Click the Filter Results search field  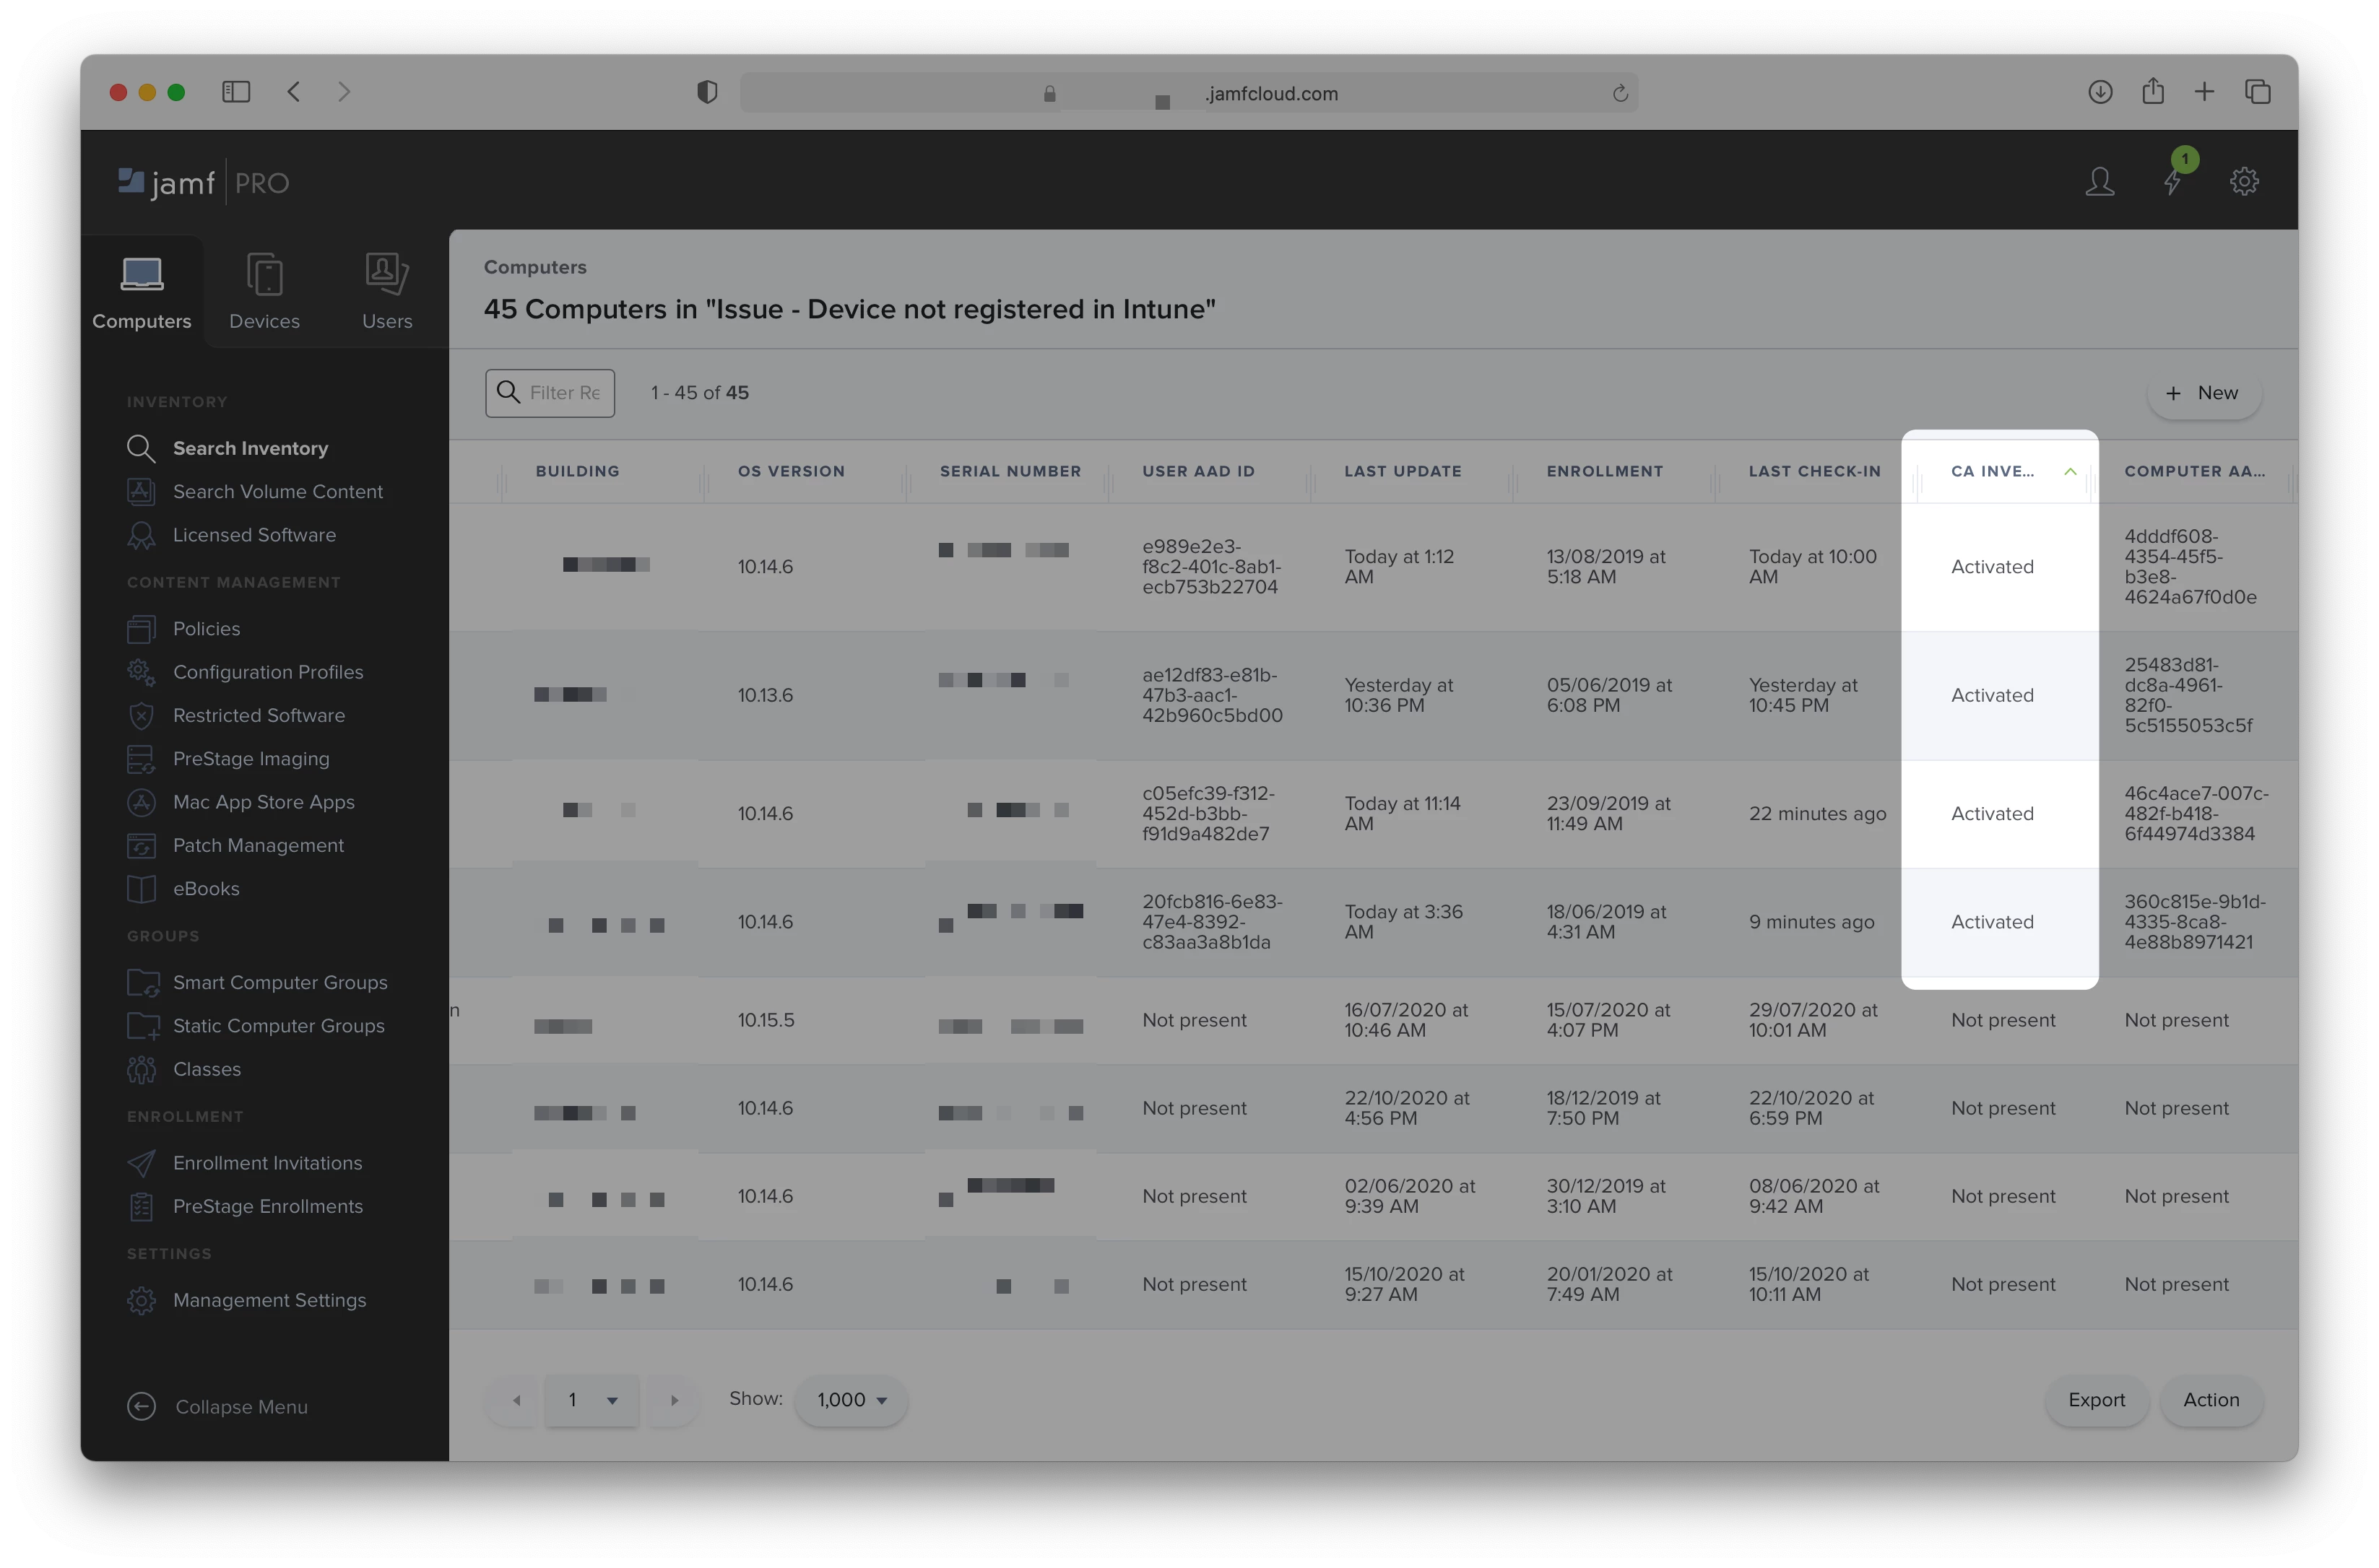pyautogui.click(x=564, y=393)
